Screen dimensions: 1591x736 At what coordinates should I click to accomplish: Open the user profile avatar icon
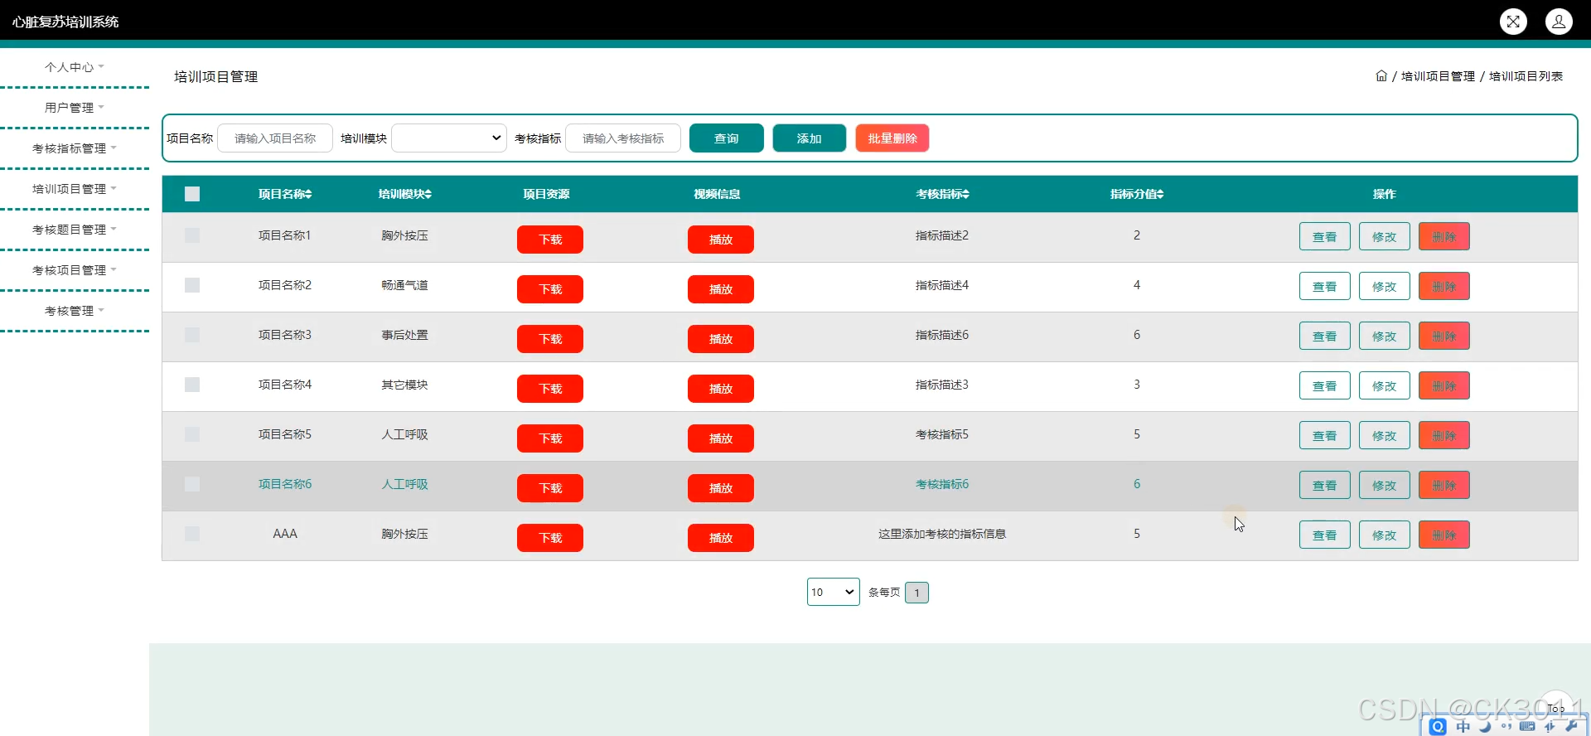(1559, 22)
